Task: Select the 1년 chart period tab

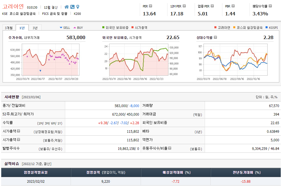Action: tap(22, 28)
